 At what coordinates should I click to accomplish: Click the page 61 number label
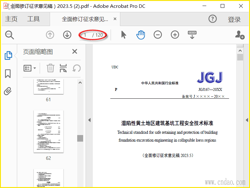(x=48, y=100)
